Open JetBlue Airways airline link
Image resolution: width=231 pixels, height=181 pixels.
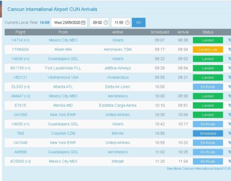click(118, 68)
